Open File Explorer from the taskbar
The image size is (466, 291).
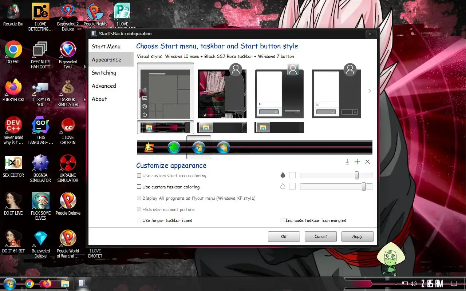tap(65, 284)
